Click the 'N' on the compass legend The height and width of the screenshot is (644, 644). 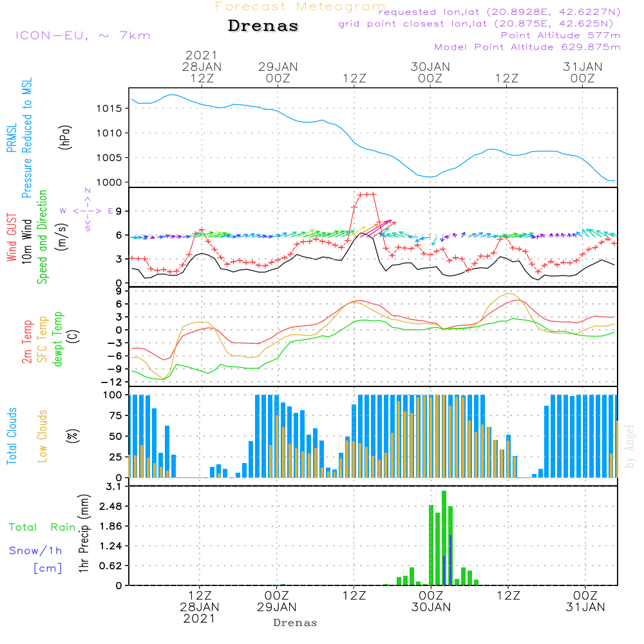point(88,191)
